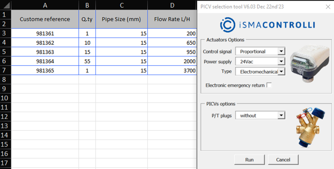
Task: Expand the P/T plugs dropdown
Action: click(281, 116)
